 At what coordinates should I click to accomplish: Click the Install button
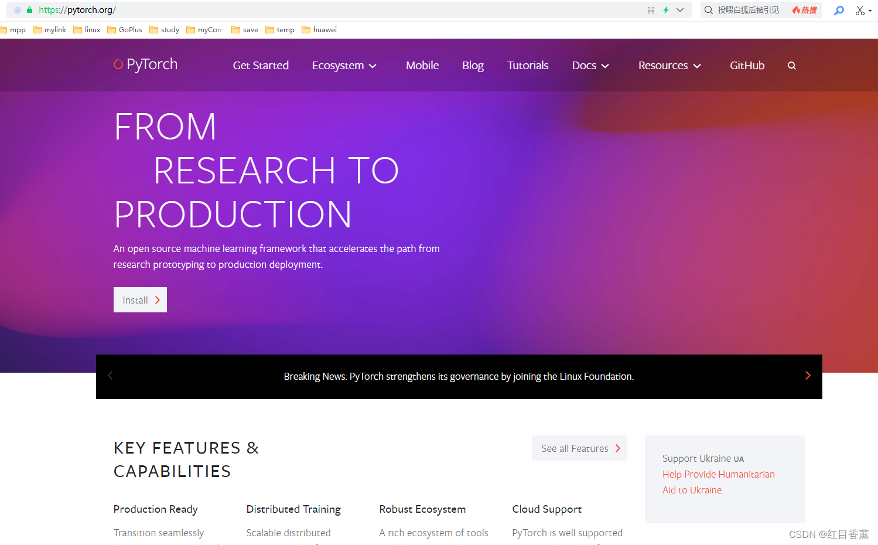[x=140, y=299]
